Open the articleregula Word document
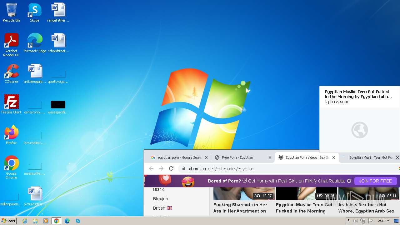The image size is (400, 225). tap(35, 74)
